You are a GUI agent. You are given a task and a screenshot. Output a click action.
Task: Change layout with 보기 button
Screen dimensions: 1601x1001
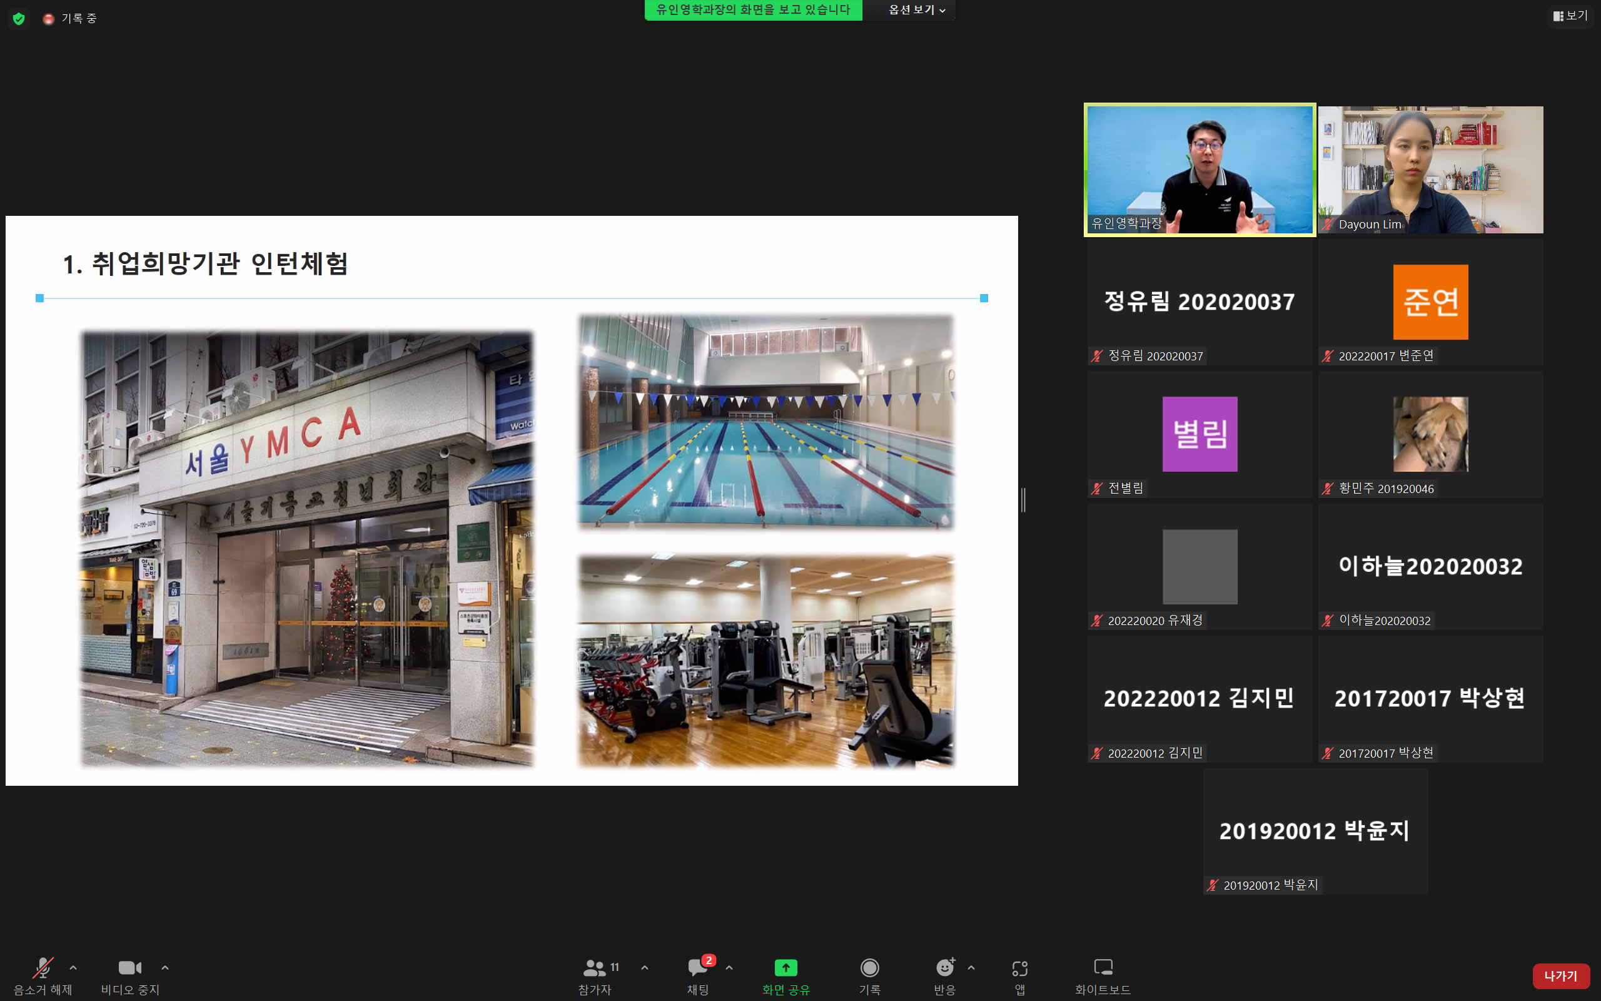coord(1570,15)
